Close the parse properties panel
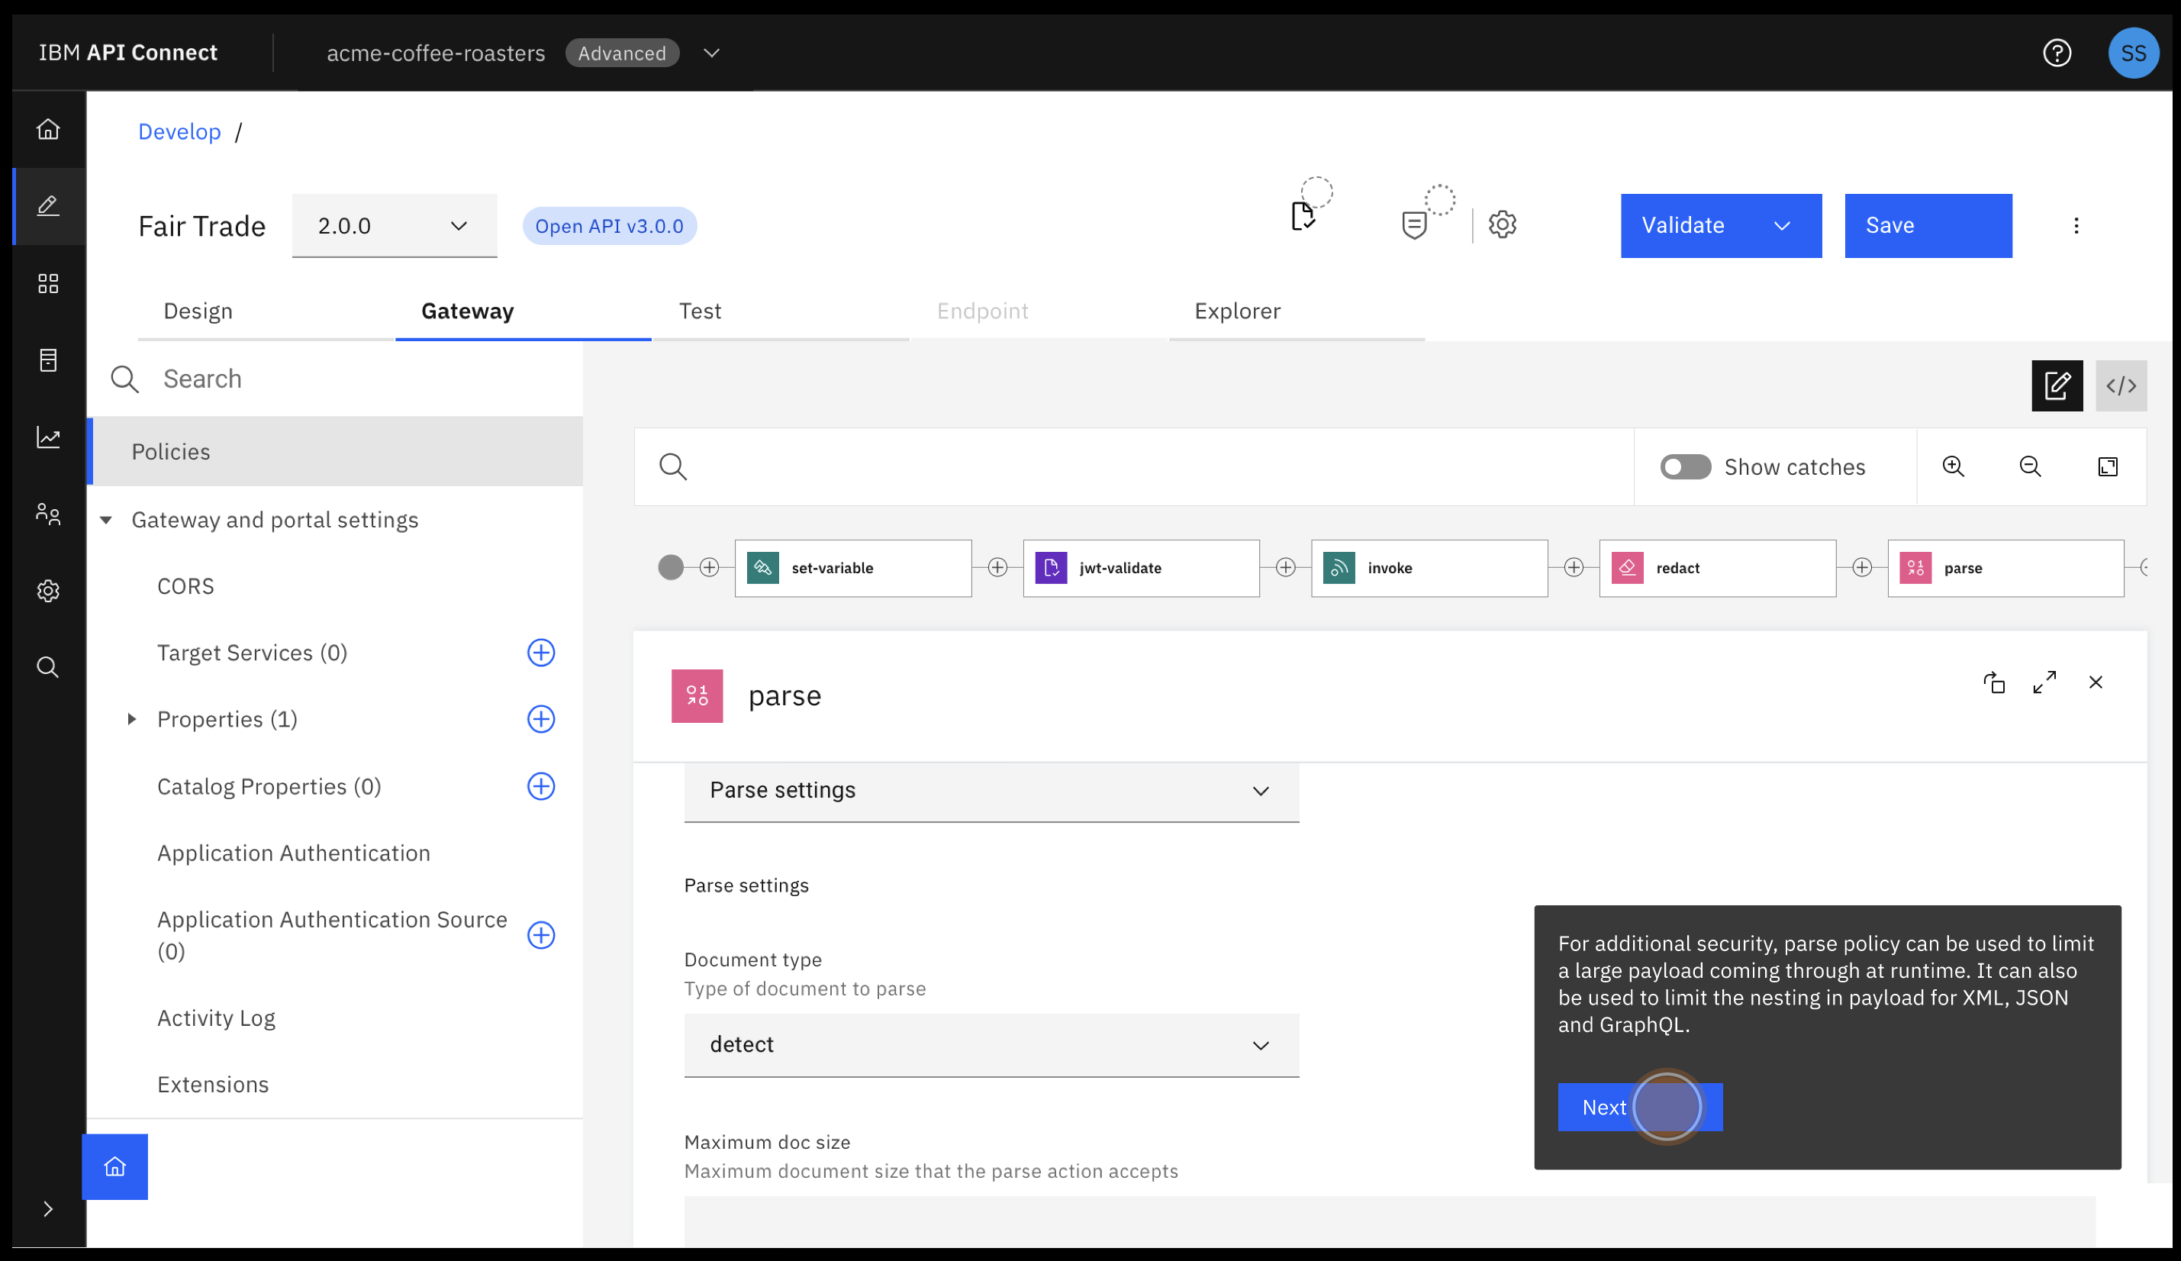Image resolution: width=2181 pixels, height=1261 pixels. (x=2096, y=683)
